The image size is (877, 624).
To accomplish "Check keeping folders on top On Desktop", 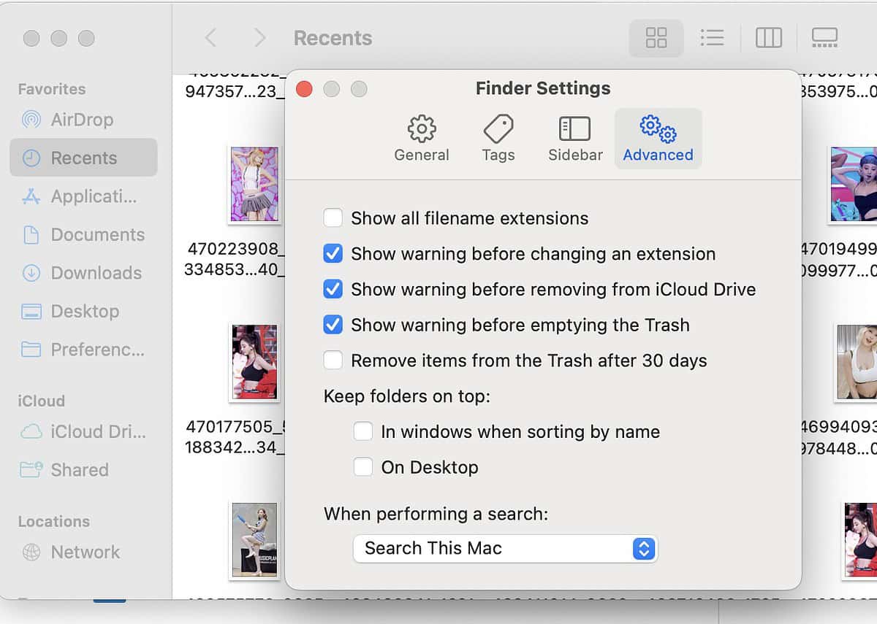I will (x=363, y=466).
